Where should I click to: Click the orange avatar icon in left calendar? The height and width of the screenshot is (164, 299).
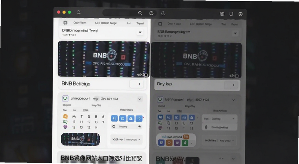[65, 116]
